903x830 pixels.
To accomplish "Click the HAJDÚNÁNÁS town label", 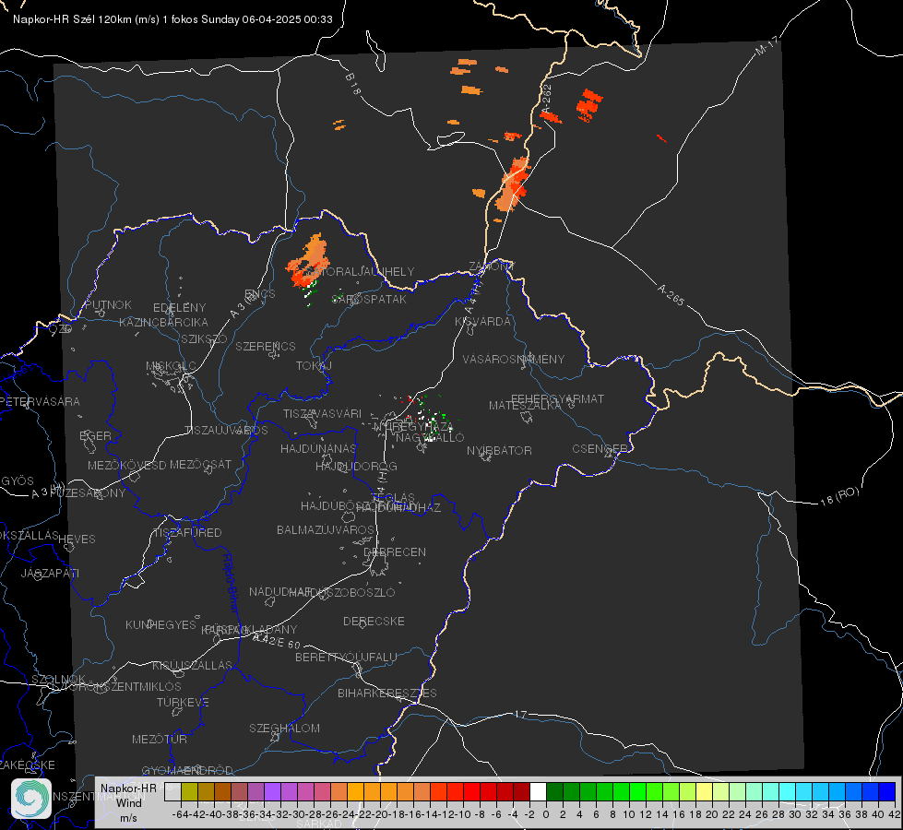I will tap(318, 448).
